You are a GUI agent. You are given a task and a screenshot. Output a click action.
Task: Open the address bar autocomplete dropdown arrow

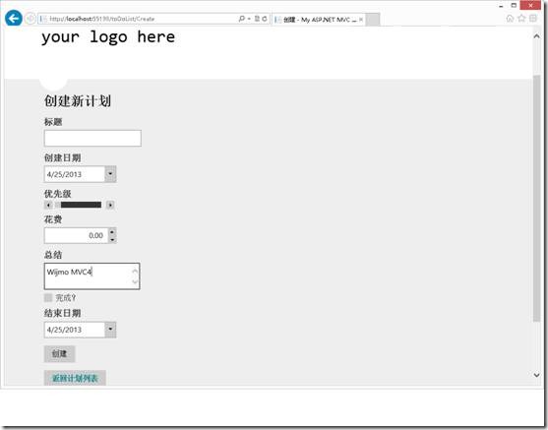click(249, 19)
